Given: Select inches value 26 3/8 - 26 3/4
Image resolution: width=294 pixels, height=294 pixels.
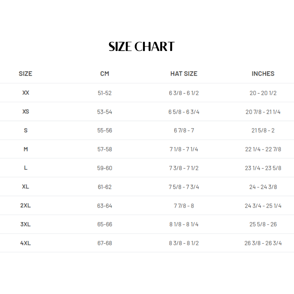Looking at the screenshot, I should tap(263, 243).
